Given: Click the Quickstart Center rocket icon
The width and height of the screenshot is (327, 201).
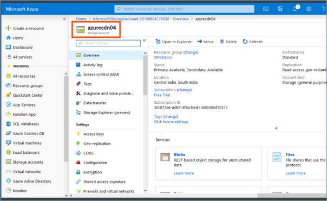Looking at the screenshot, I should pos(8,95).
